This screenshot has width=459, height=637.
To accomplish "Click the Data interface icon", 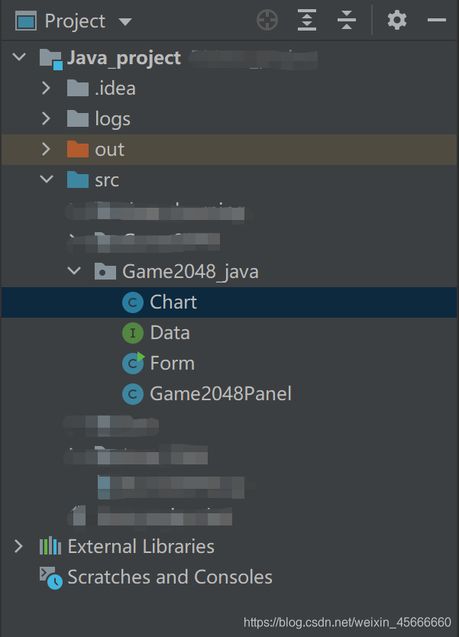I will 131,333.
